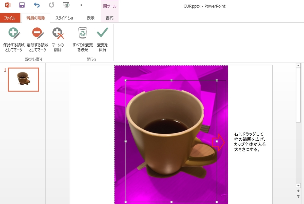Switch to the スライドショー tab
304x204 pixels.
65,18
